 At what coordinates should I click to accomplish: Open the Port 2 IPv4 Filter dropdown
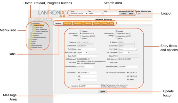(124, 53)
